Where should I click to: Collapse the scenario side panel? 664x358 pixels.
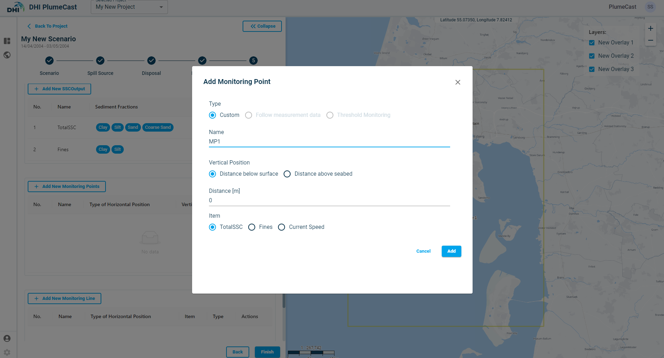click(262, 26)
